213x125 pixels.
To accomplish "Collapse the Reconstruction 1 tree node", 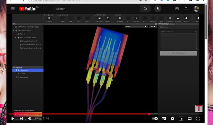I will [13, 31].
